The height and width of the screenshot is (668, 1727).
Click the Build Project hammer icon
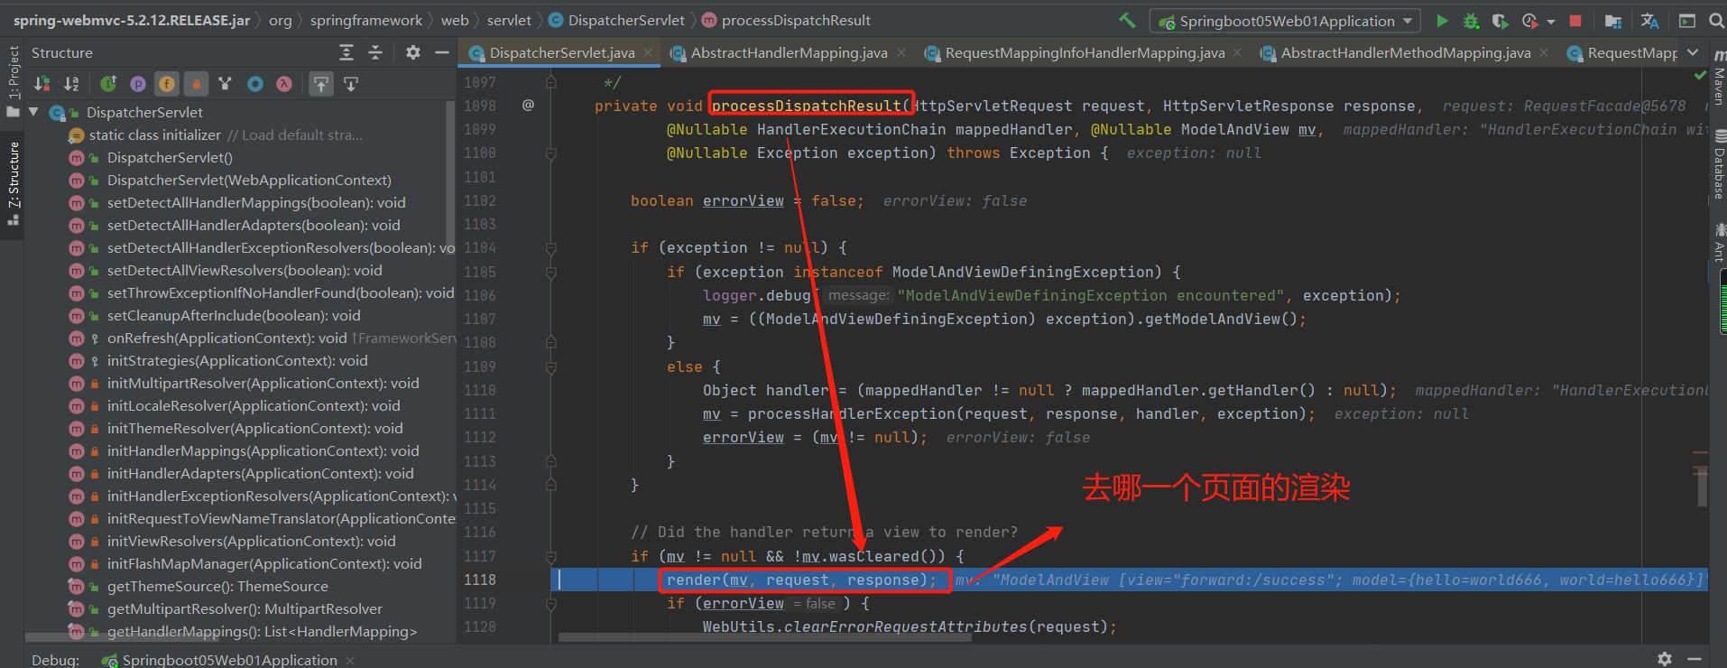coord(1127,20)
